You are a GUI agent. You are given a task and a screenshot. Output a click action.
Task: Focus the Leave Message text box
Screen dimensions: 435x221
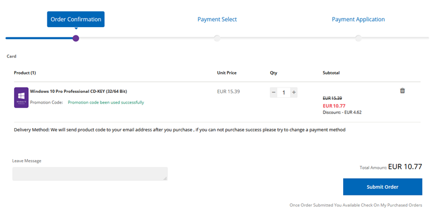coord(90,174)
